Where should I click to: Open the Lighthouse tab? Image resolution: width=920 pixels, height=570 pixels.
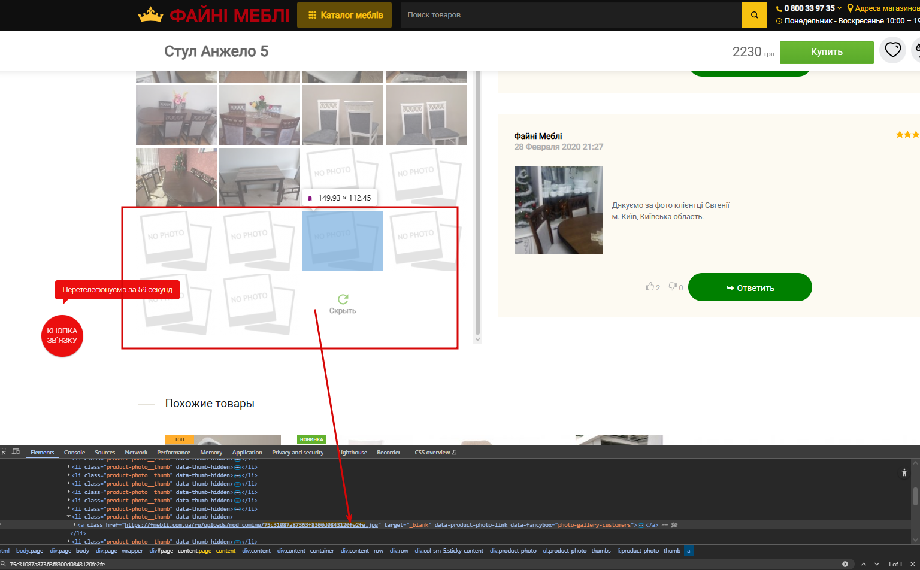(x=353, y=453)
